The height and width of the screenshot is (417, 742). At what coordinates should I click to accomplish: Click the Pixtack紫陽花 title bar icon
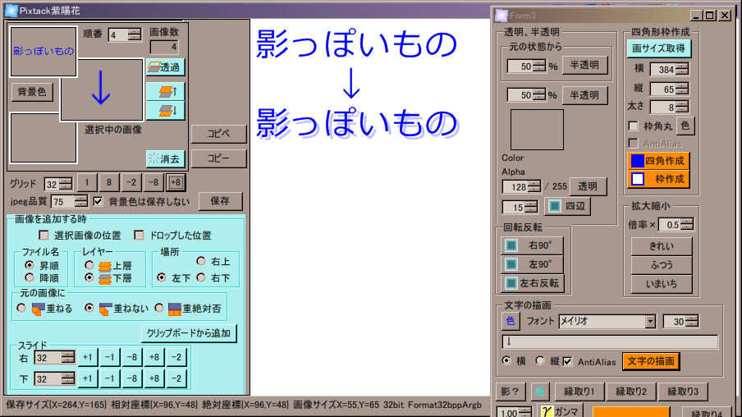coord(11,11)
